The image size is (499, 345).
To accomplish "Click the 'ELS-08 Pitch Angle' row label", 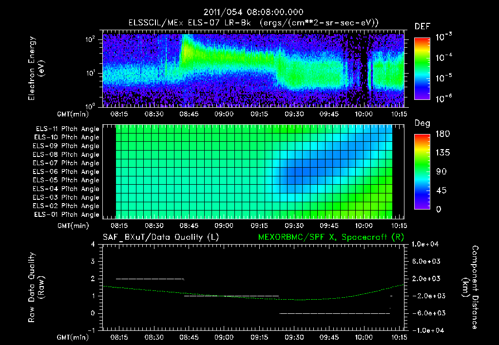I will pyautogui.click(x=66, y=154).
